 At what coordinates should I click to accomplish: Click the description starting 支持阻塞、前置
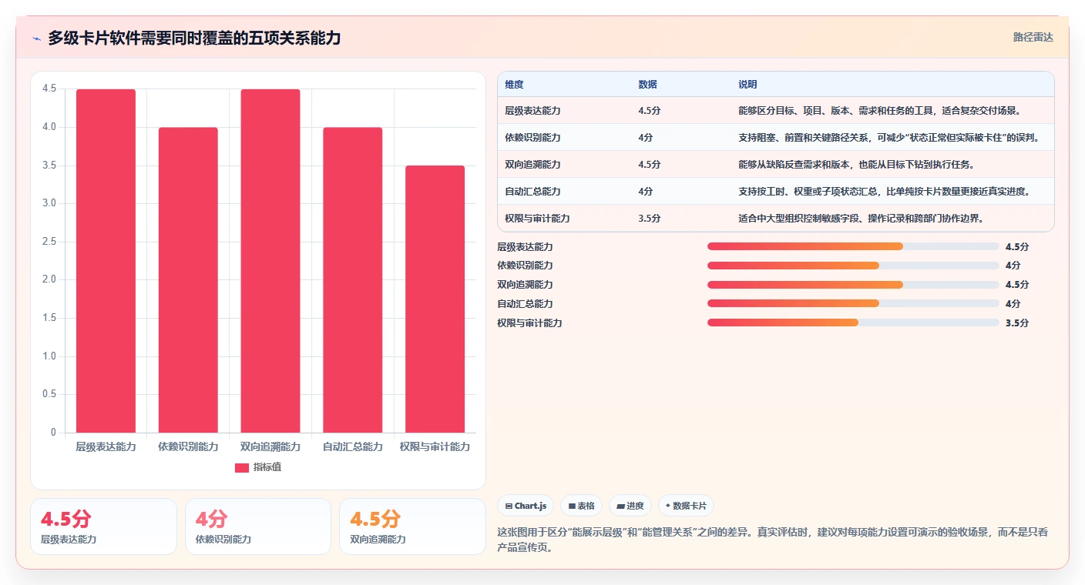(x=888, y=138)
